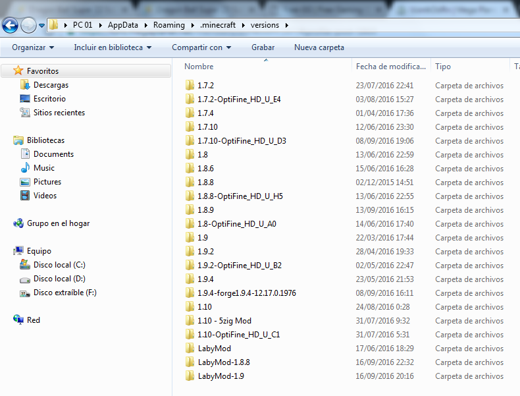Select Red in the navigation pane
The width and height of the screenshot is (520, 396).
coord(34,320)
